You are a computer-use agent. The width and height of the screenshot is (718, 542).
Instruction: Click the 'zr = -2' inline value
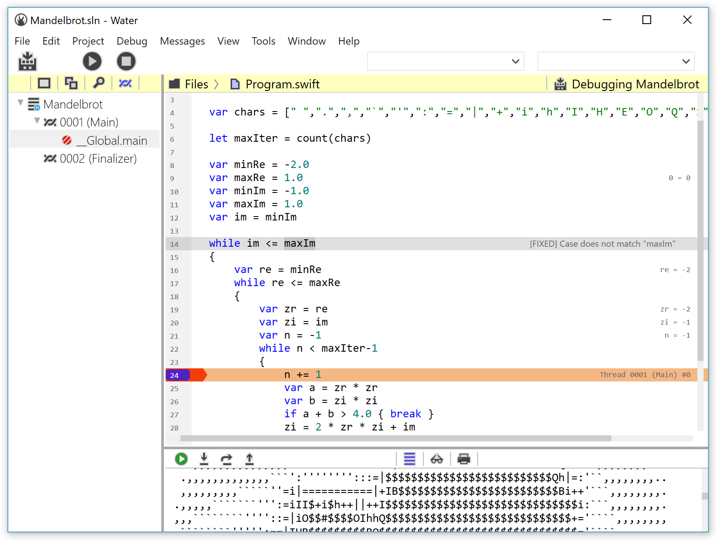pos(675,309)
